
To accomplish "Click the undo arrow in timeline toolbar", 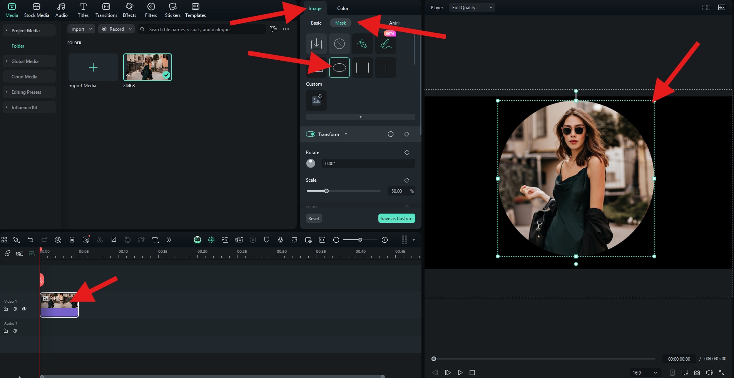I will (30, 240).
